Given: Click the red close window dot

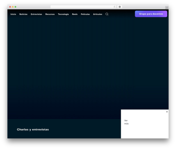Looking at the screenshot, I should (x=10, y=7).
